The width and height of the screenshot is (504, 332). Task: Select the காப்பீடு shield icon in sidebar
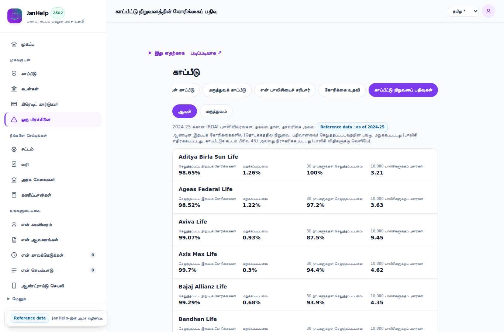point(14,73)
